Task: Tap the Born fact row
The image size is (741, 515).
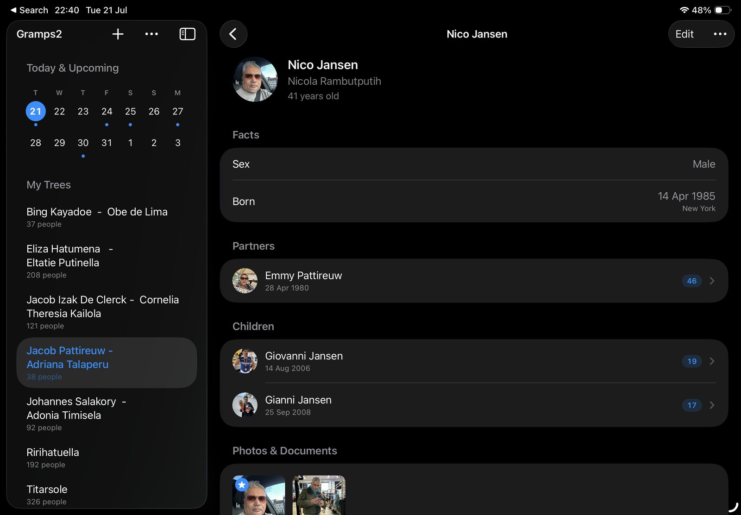Action: coord(474,201)
